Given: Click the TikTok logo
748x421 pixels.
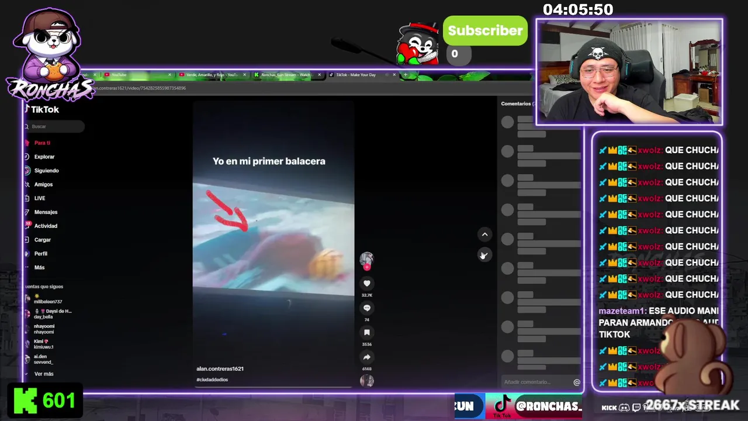Looking at the screenshot, I should tap(42, 109).
